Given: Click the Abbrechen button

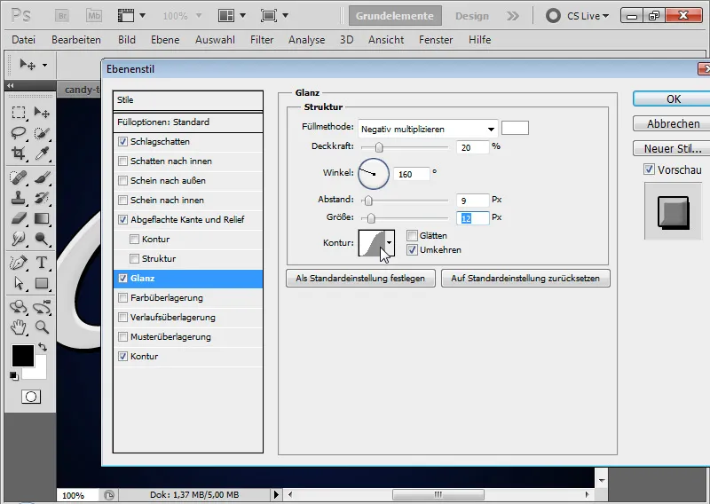Looking at the screenshot, I should click(674, 123).
